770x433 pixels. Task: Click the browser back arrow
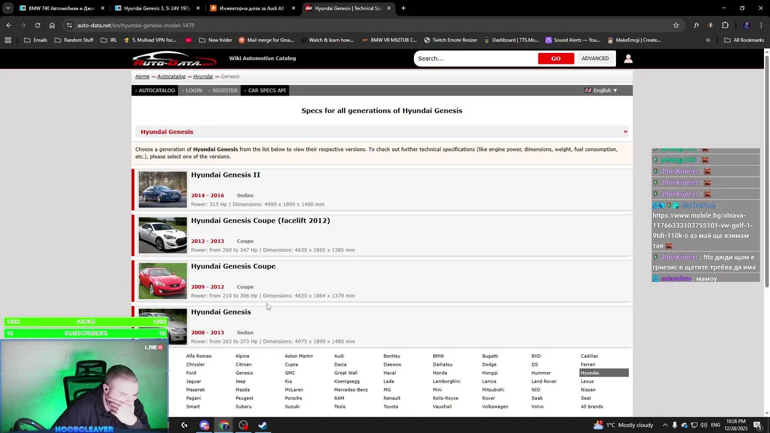[8, 25]
